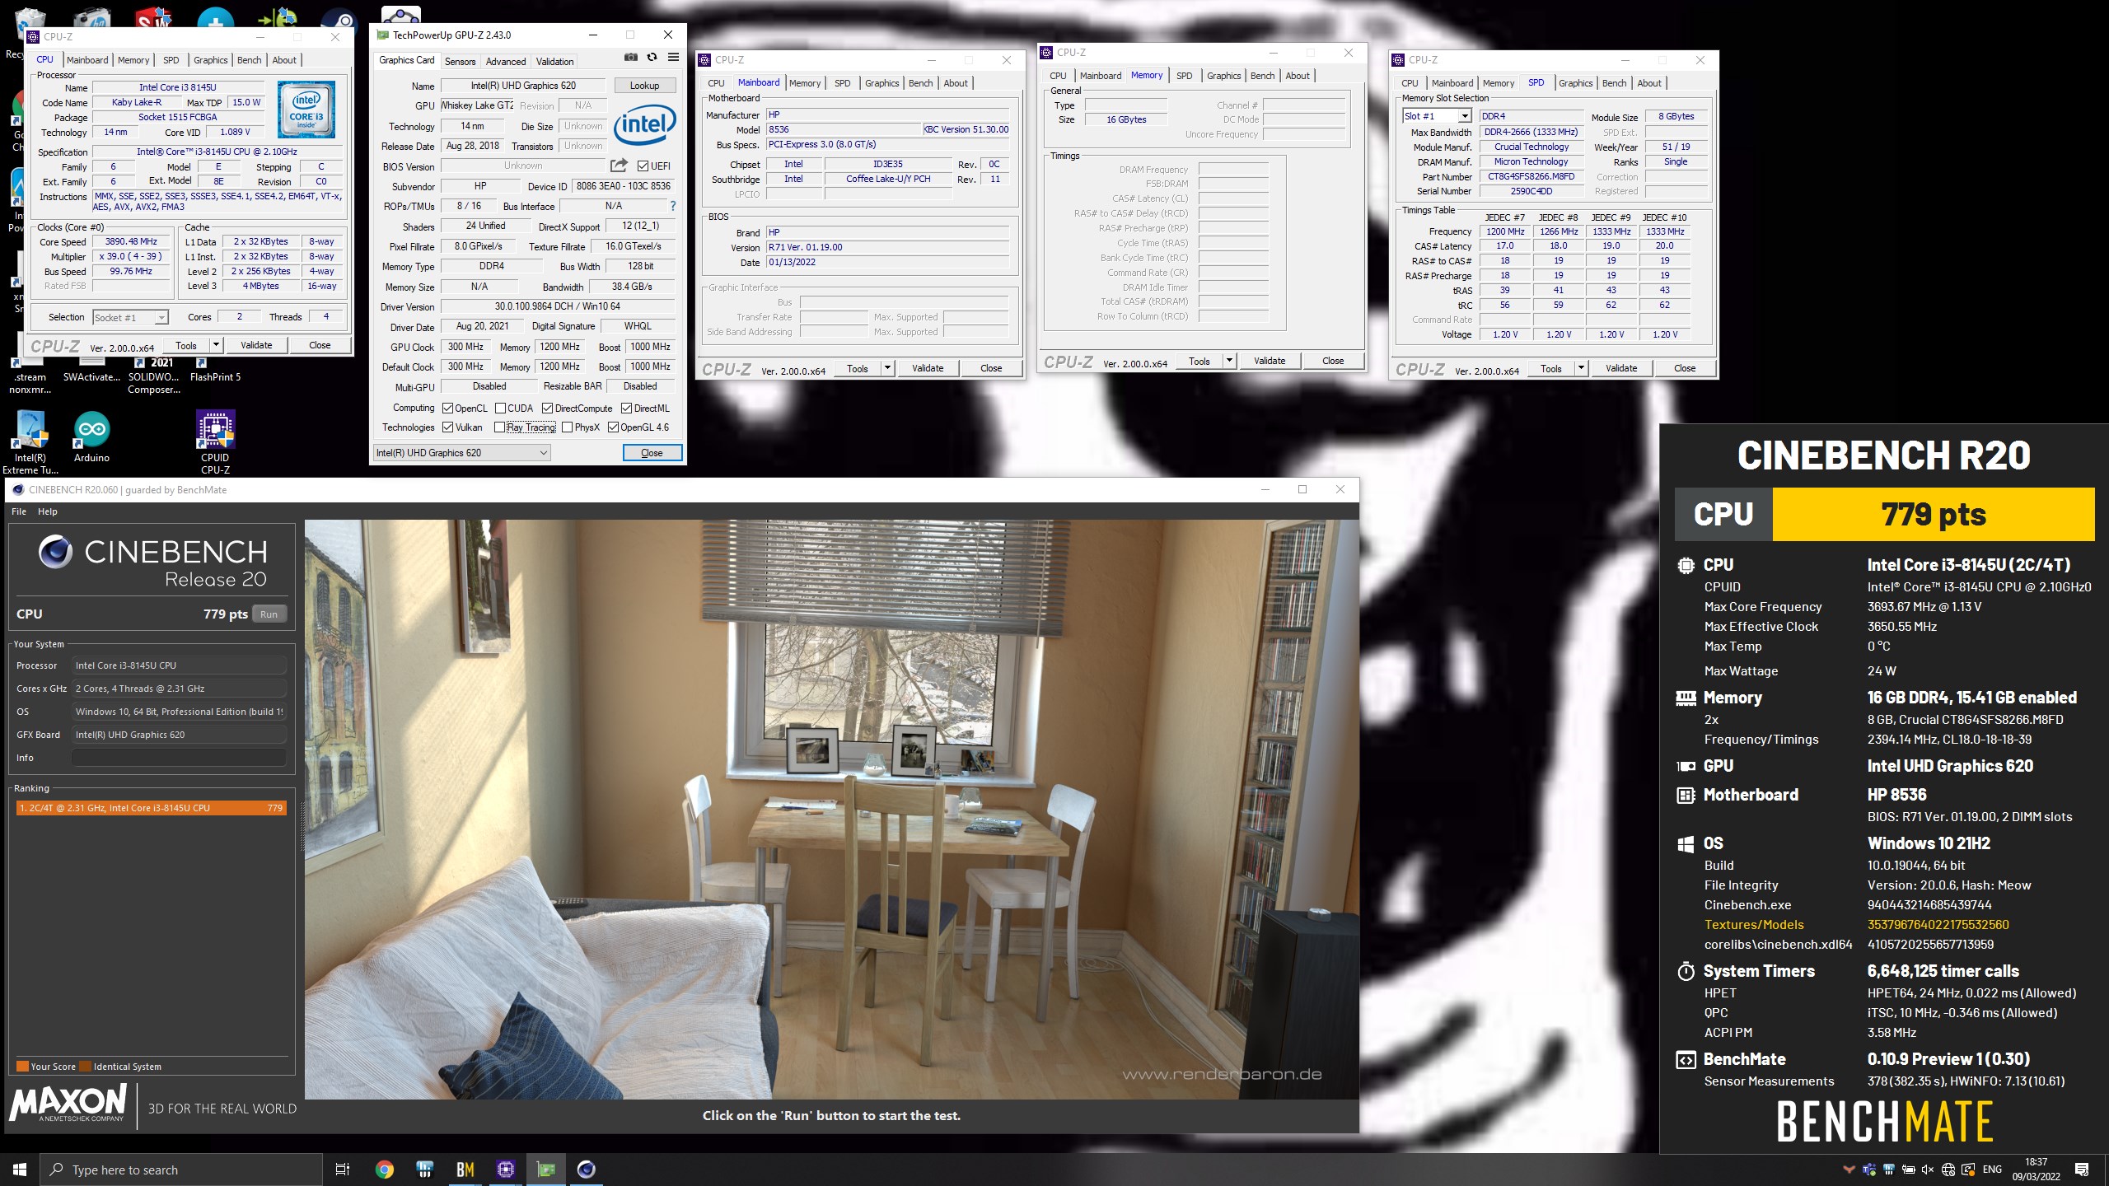The image size is (2109, 1186).
Task: Open the notification center icon
Action: tap(2083, 1170)
